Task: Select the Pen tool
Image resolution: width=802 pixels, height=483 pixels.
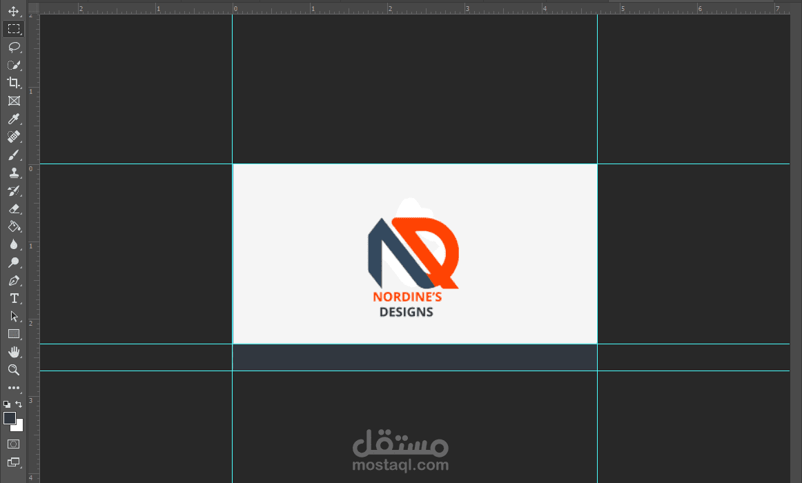Action: click(14, 281)
